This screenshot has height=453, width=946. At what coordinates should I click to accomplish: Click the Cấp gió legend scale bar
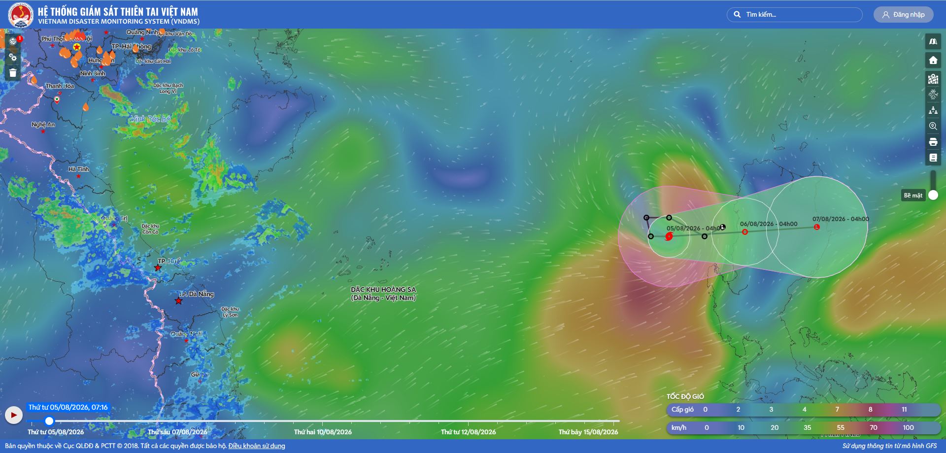(804, 410)
